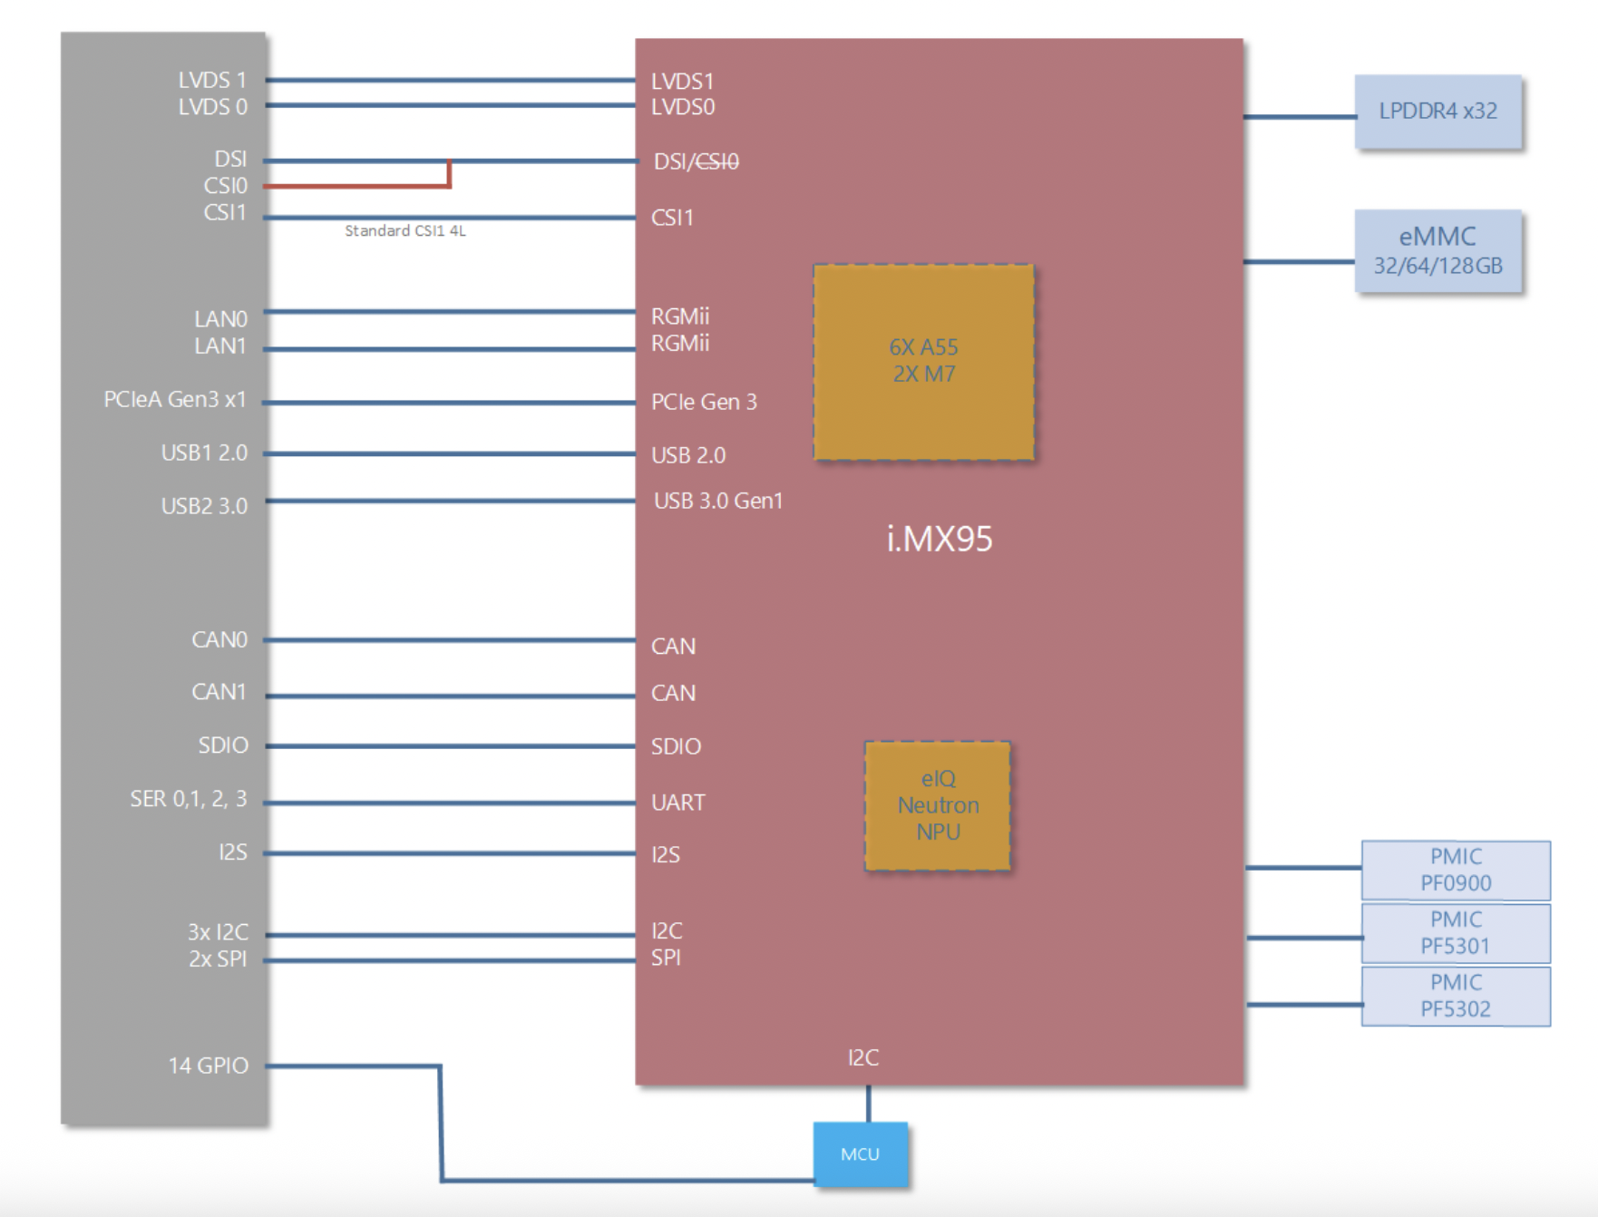Select the PMIC PF5302 box
Image resolution: width=1598 pixels, height=1217 pixels.
(x=1455, y=996)
